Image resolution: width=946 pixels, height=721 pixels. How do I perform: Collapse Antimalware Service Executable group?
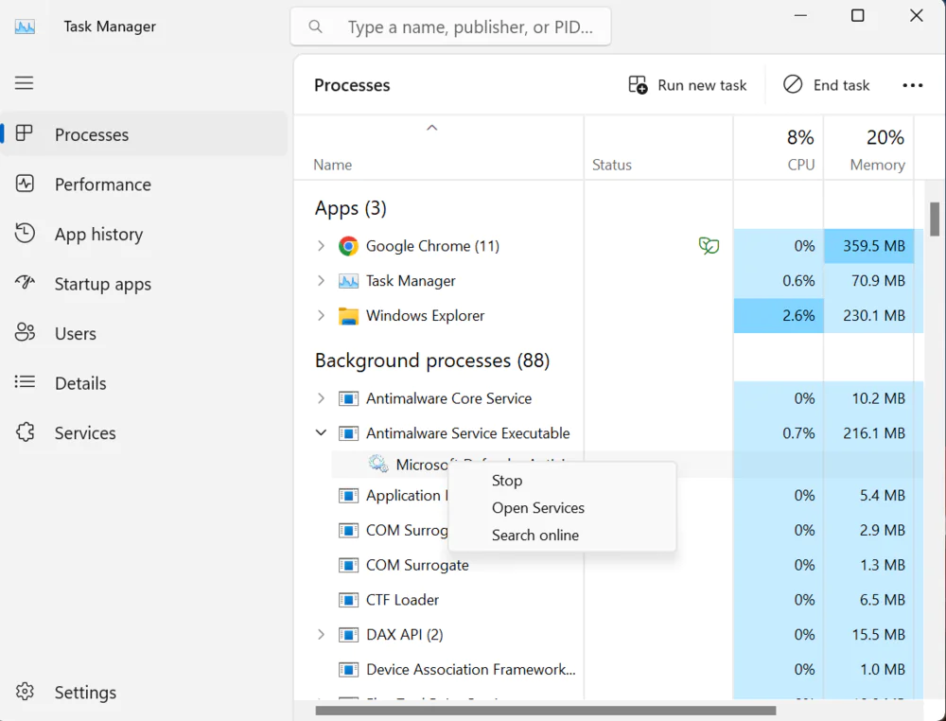coord(321,432)
